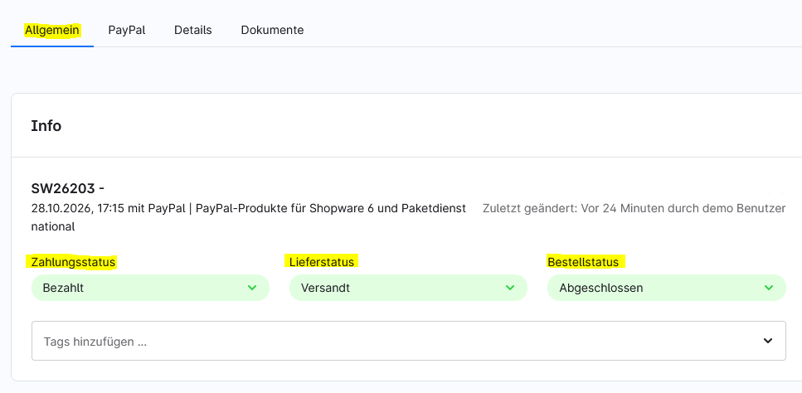Open the Dokumente tab
The image size is (802, 393).
coord(272,30)
